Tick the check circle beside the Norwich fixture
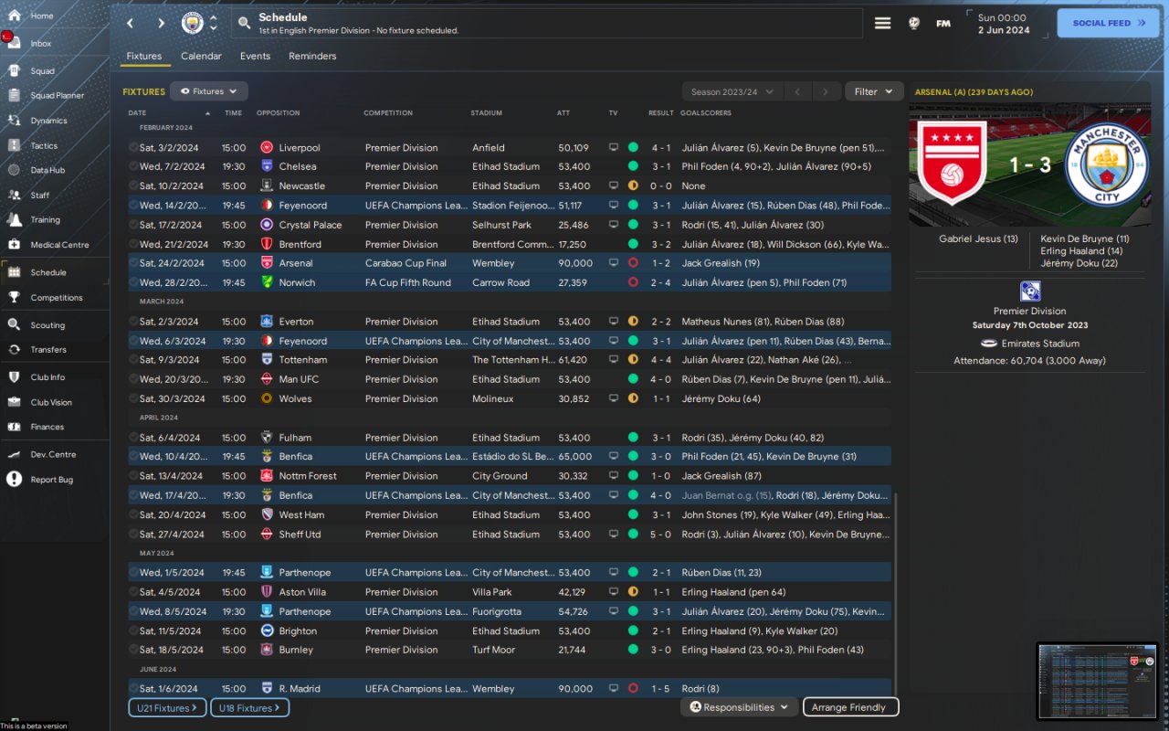 133,282
